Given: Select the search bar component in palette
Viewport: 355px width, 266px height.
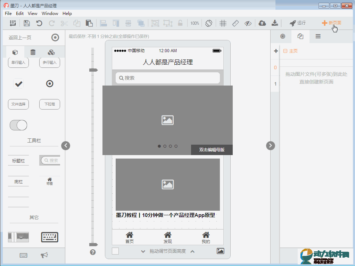Looking at the screenshot, I should [50, 160].
